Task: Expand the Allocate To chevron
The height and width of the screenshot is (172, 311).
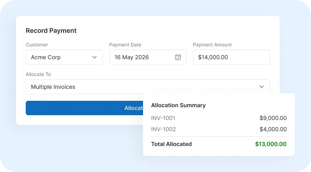Action: [x=262, y=87]
